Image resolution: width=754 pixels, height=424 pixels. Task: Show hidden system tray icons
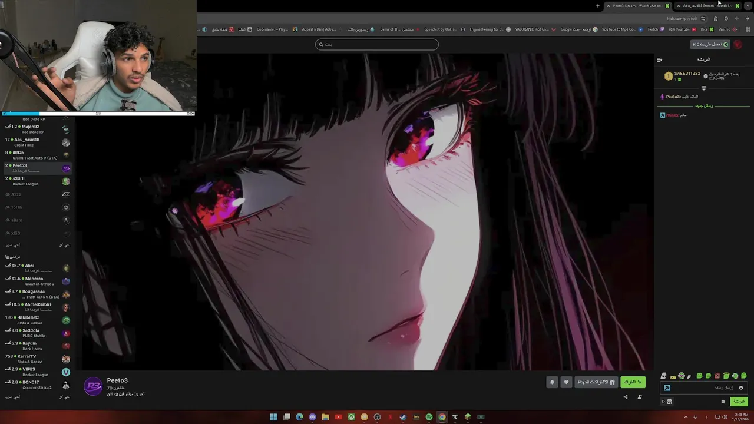pyautogui.click(x=686, y=417)
